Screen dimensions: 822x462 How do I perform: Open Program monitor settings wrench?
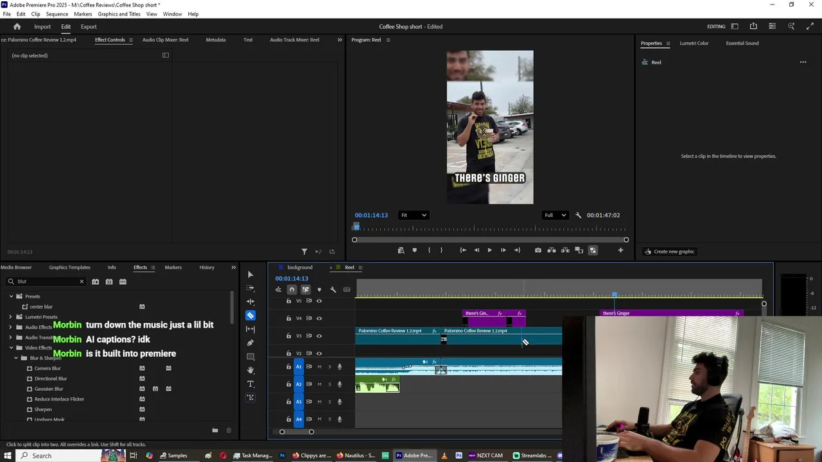578,216
